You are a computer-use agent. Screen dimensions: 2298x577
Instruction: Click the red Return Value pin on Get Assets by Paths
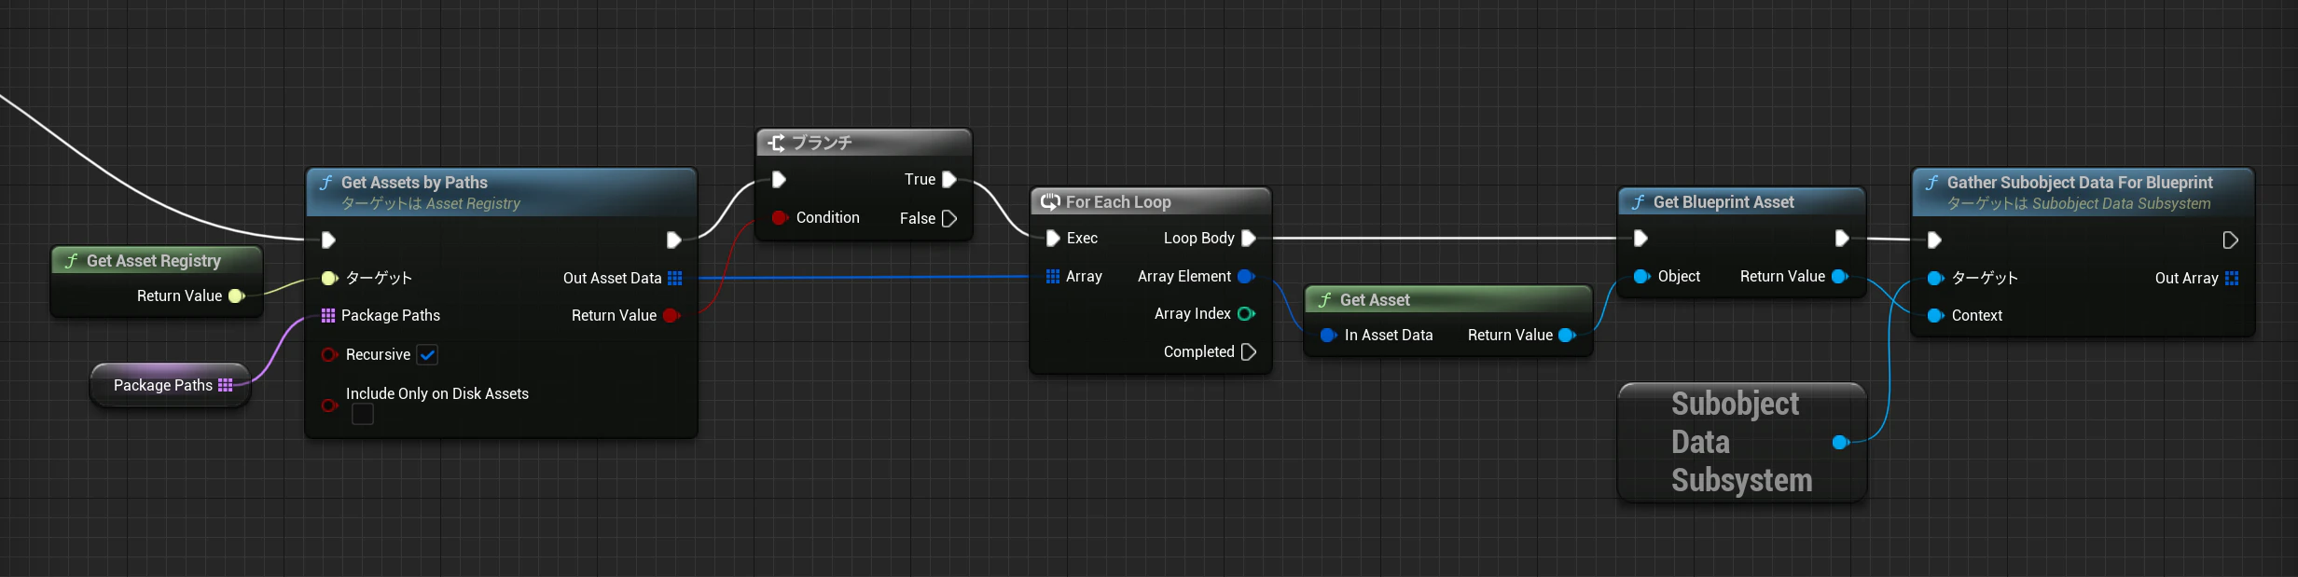pyautogui.click(x=671, y=315)
